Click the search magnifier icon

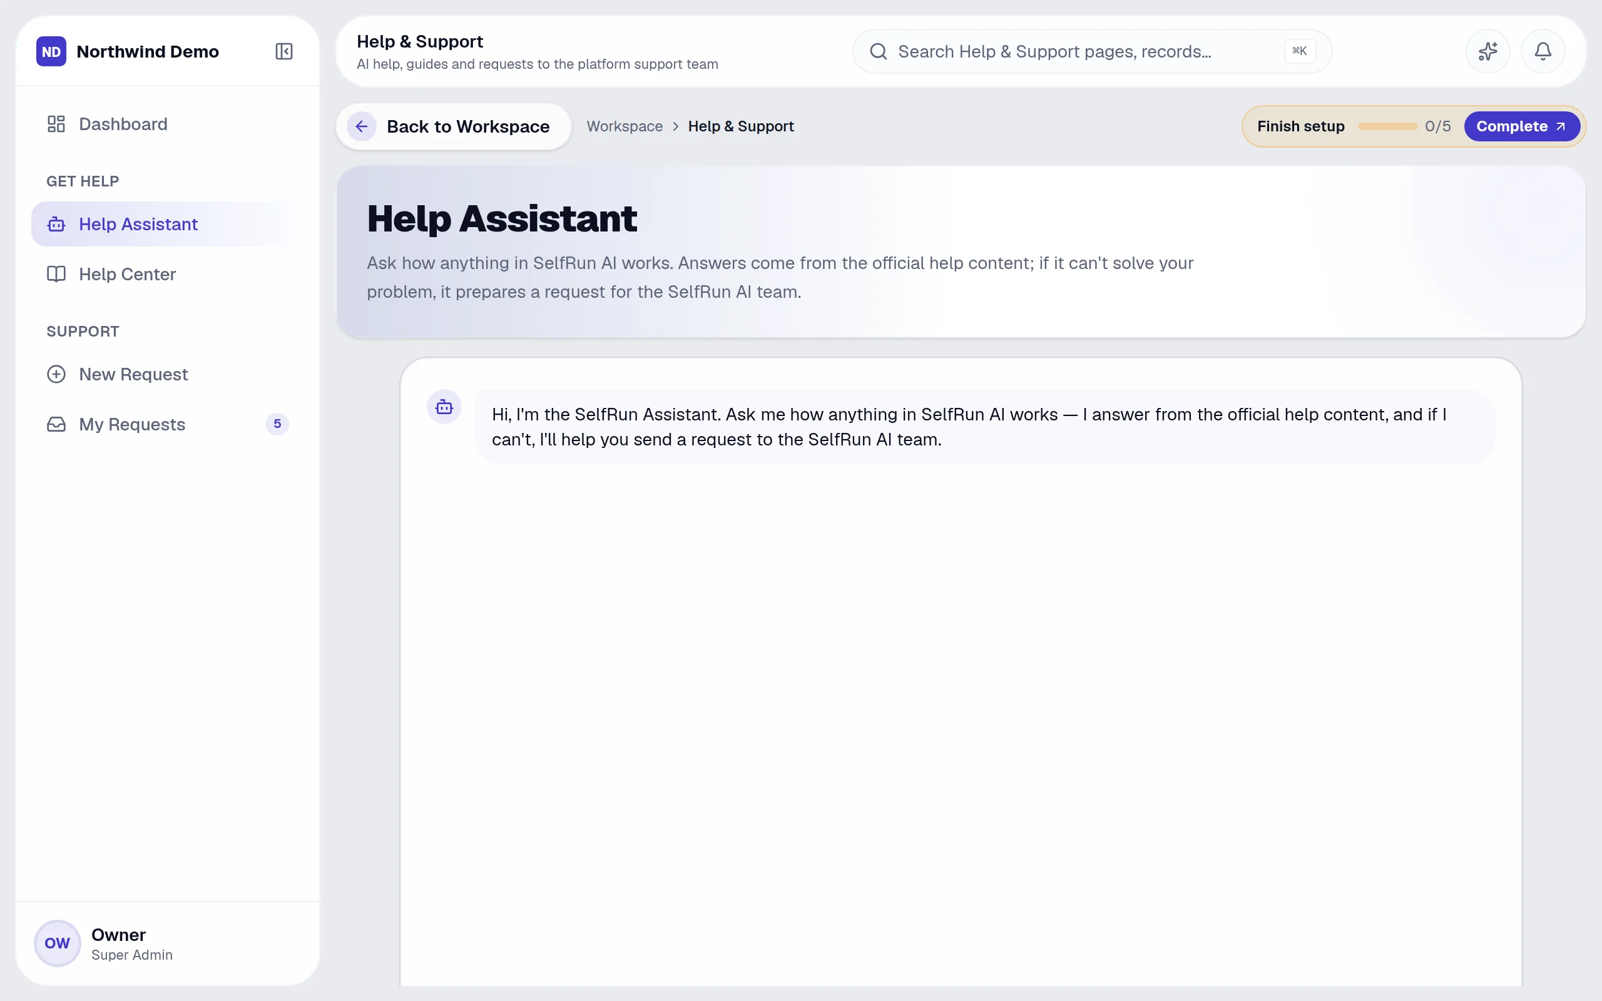coord(879,52)
